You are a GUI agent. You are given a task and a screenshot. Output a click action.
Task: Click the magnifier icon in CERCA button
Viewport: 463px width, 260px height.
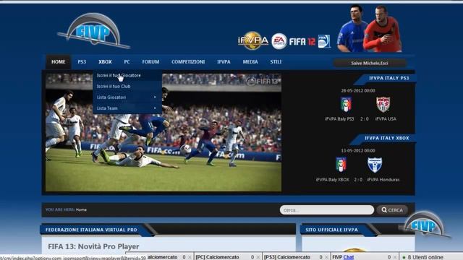384,209
